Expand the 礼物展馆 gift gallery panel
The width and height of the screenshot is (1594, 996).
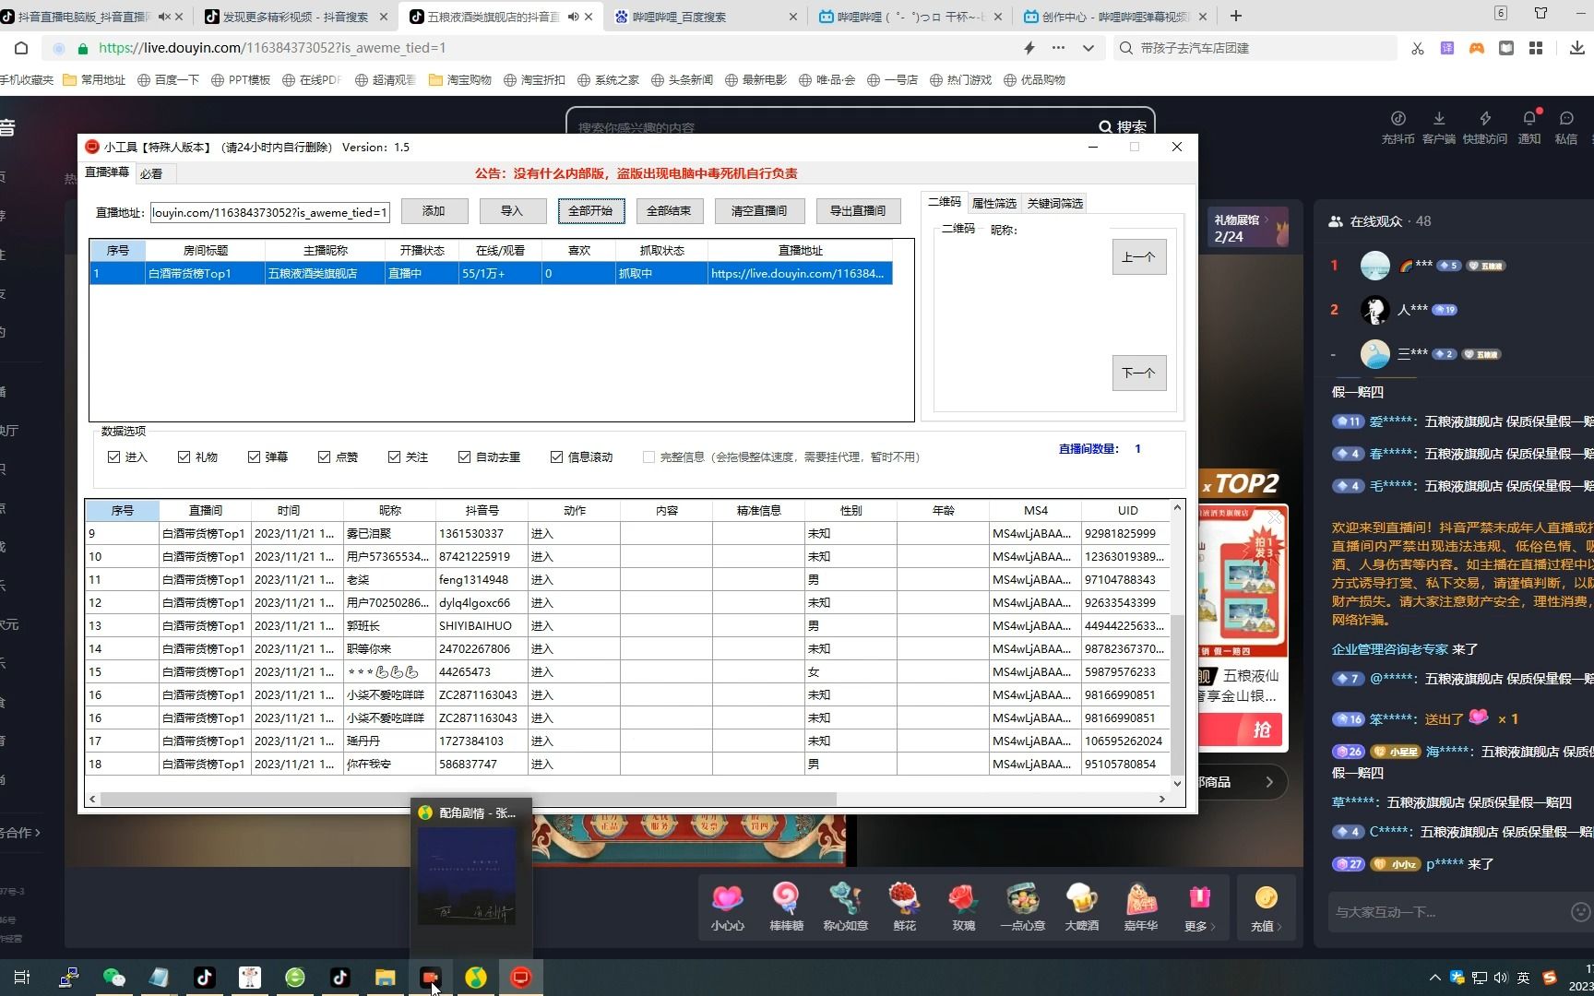(x=1247, y=227)
